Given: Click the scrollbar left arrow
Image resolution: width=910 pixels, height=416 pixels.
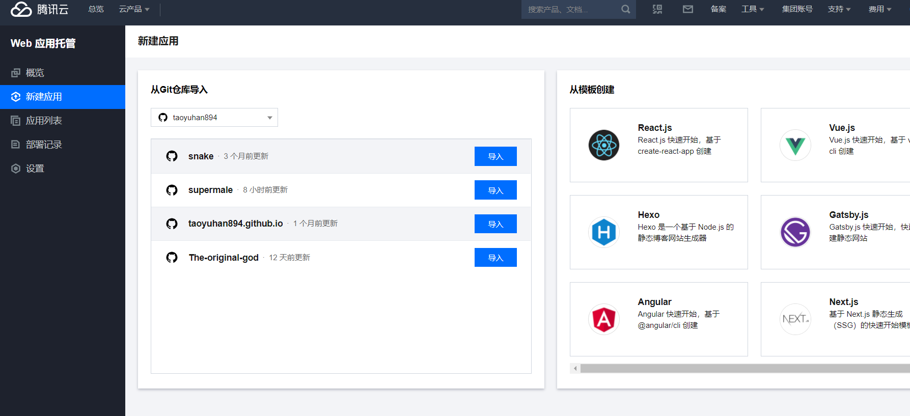Looking at the screenshot, I should pyautogui.click(x=575, y=368).
